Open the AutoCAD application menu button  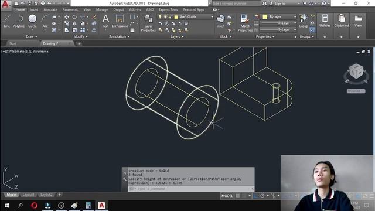pos(6,5)
